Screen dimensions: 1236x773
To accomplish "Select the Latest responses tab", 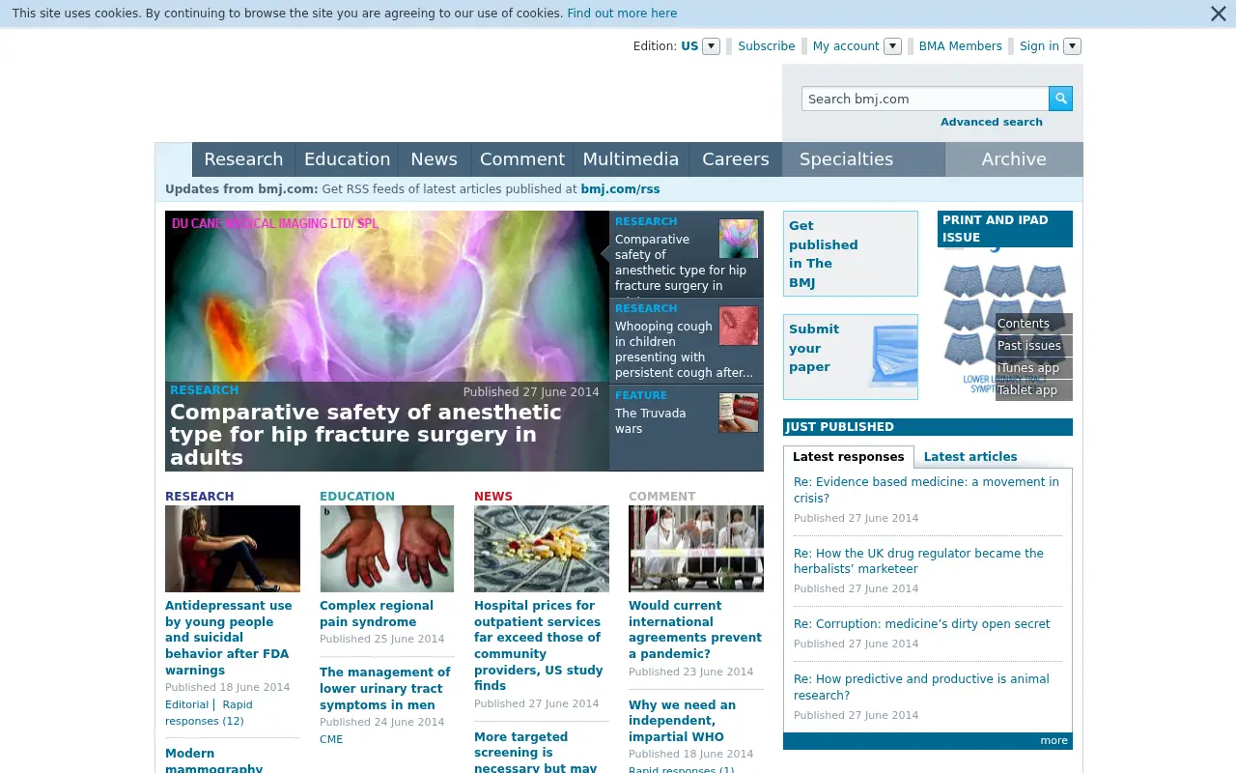I will [849, 457].
